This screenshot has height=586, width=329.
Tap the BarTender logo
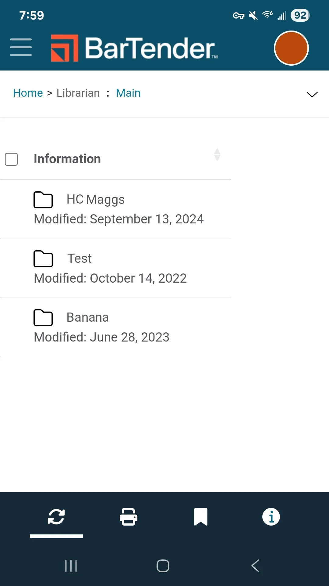(x=134, y=48)
